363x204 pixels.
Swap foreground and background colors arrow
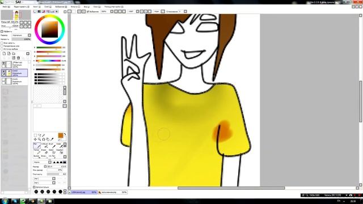point(65,134)
